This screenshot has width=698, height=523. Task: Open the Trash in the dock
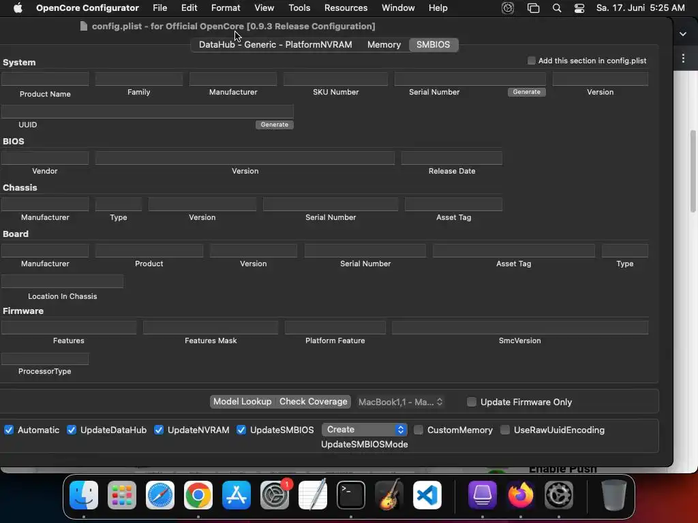click(x=614, y=495)
